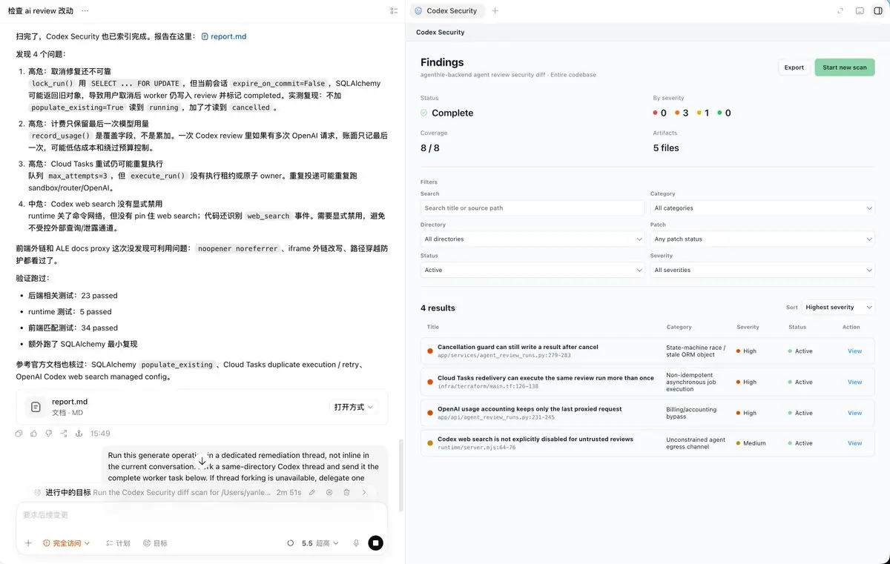Viewport: 890px width, 564px height.
Task: Jump to latest with down-arrow button
Action: point(202,461)
